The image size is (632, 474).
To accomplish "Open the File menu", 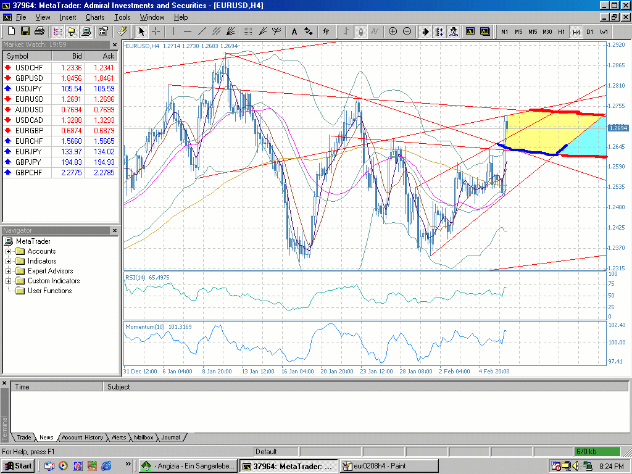I will (x=21, y=17).
